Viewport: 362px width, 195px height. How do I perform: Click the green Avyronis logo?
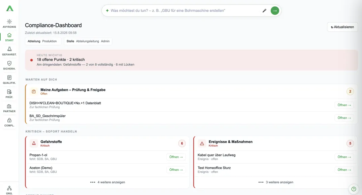pyautogui.click(x=9, y=8)
